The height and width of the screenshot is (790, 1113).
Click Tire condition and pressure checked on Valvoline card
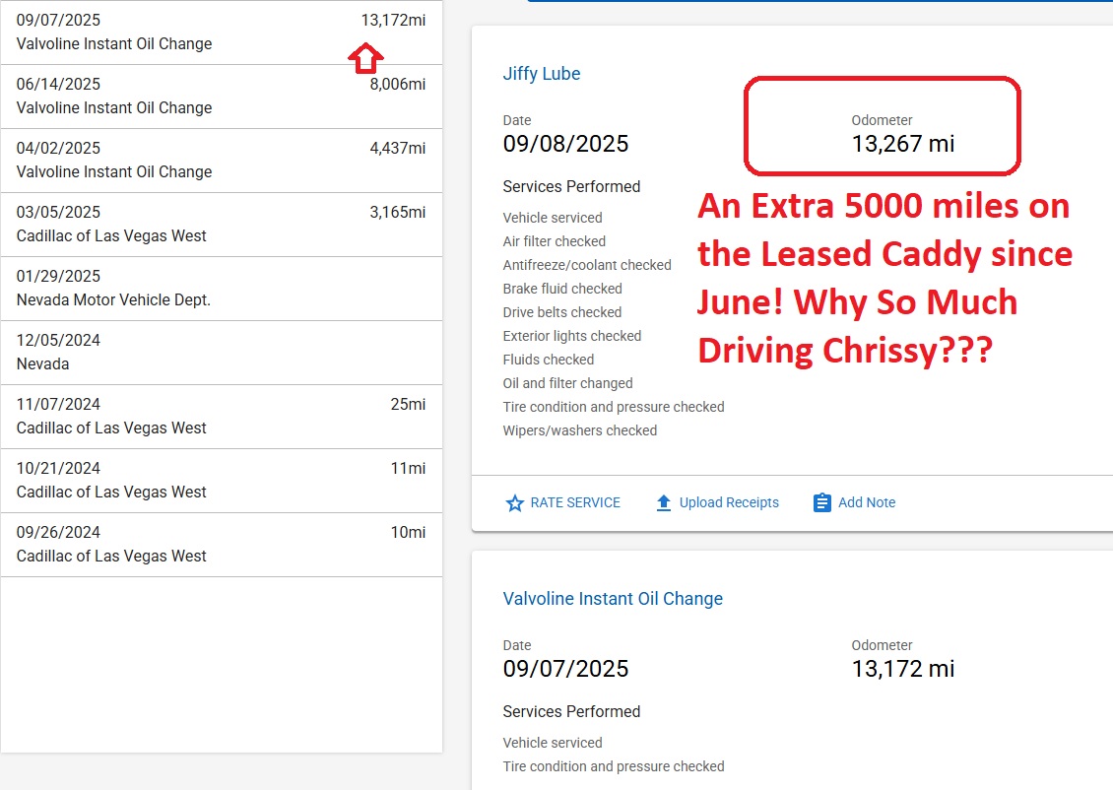click(x=614, y=766)
